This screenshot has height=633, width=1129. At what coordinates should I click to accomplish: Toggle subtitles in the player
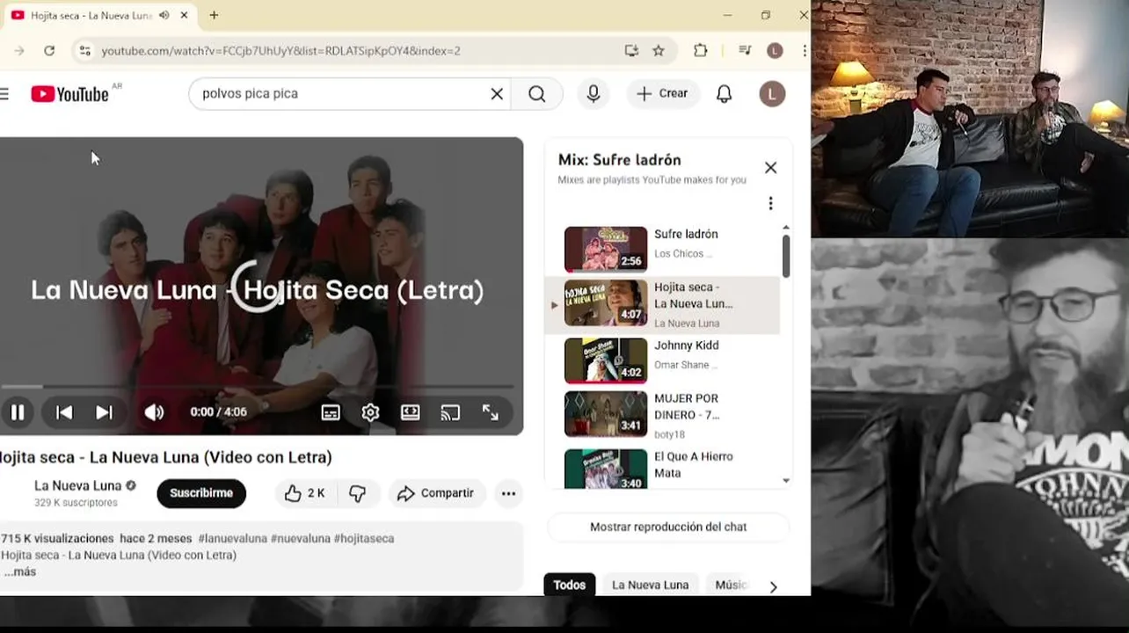[x=331, y=412]
